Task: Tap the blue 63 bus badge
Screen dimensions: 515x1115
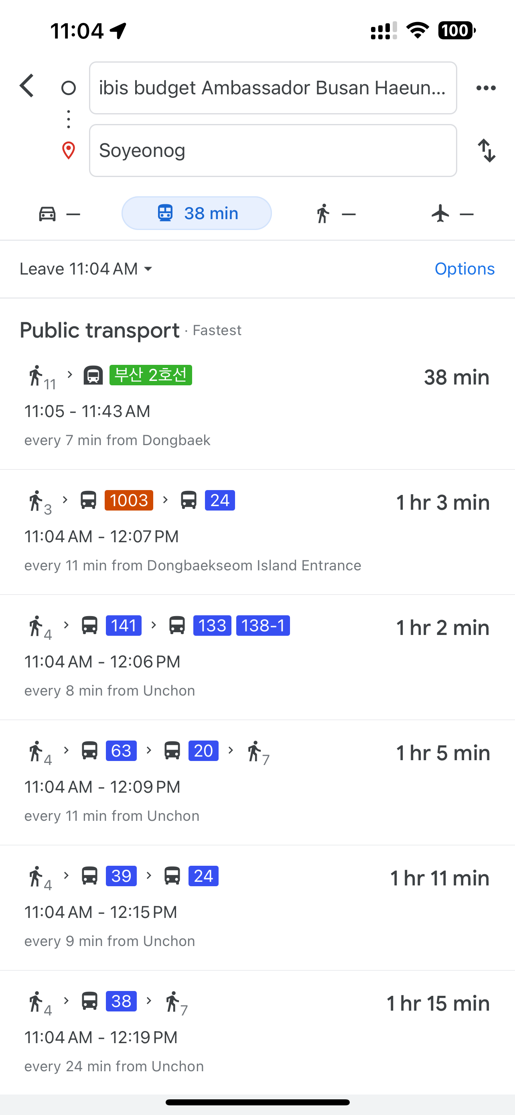Action: (121, 751)
